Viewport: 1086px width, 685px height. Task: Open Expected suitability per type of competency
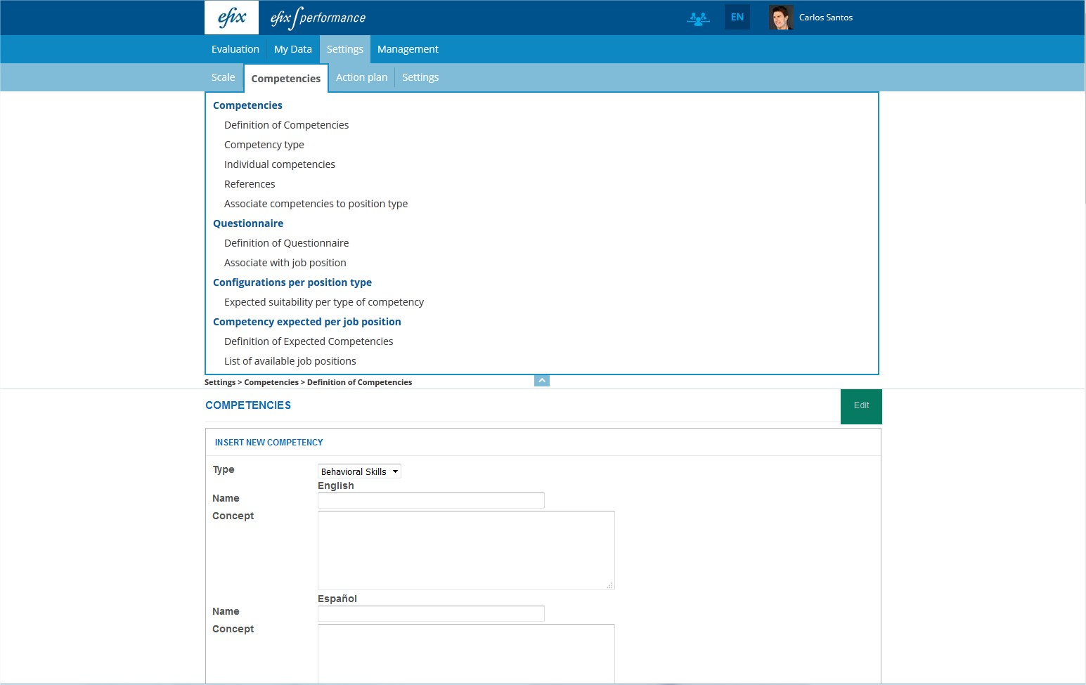pyautogui.click(x=324, y=301)
